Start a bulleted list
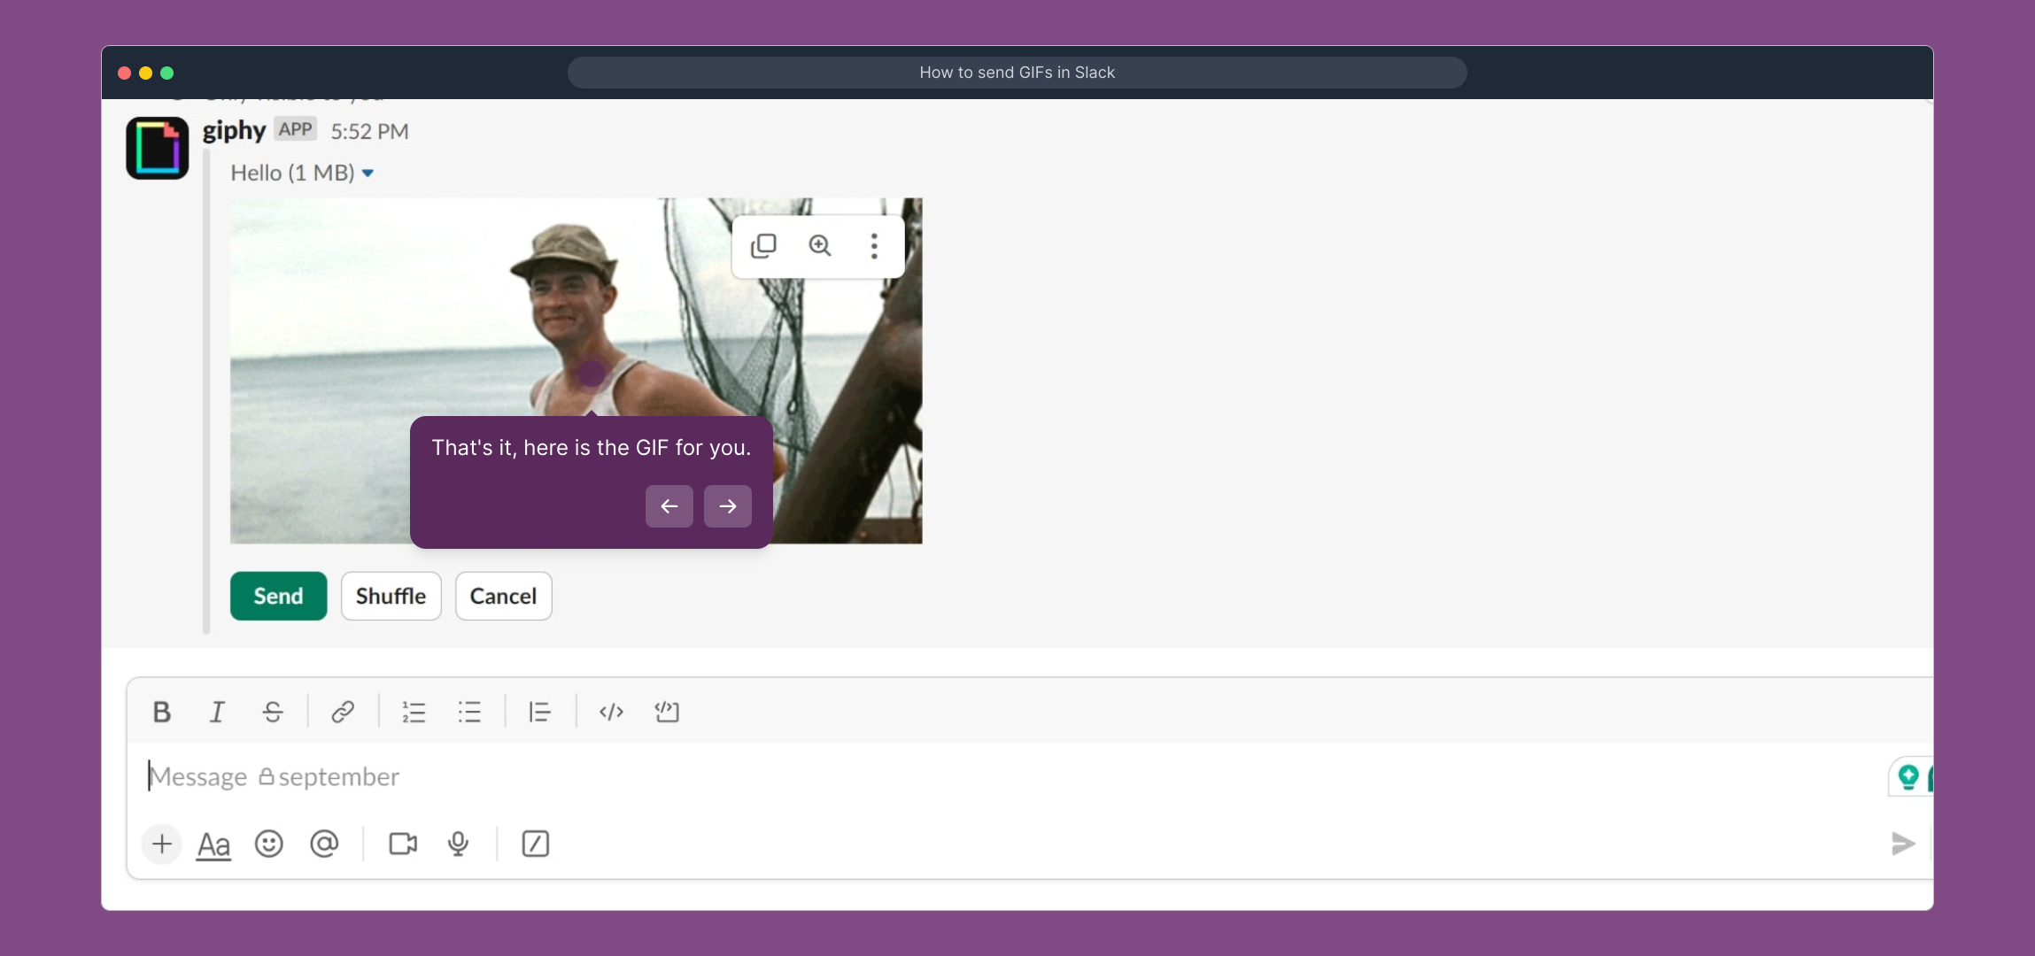 pos(469,712)
